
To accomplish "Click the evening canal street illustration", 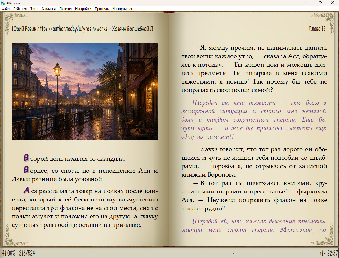I will [85, 92].
